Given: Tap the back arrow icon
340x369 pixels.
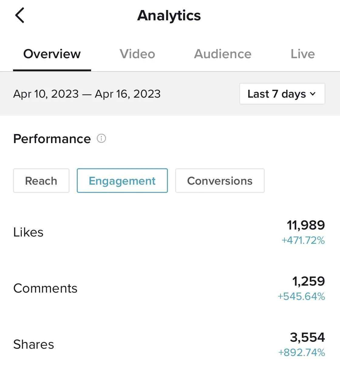Looking at the screenshot, I should point(20,15).
